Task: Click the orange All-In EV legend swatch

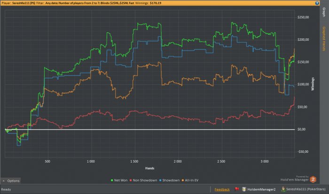Action: point(183,180)
